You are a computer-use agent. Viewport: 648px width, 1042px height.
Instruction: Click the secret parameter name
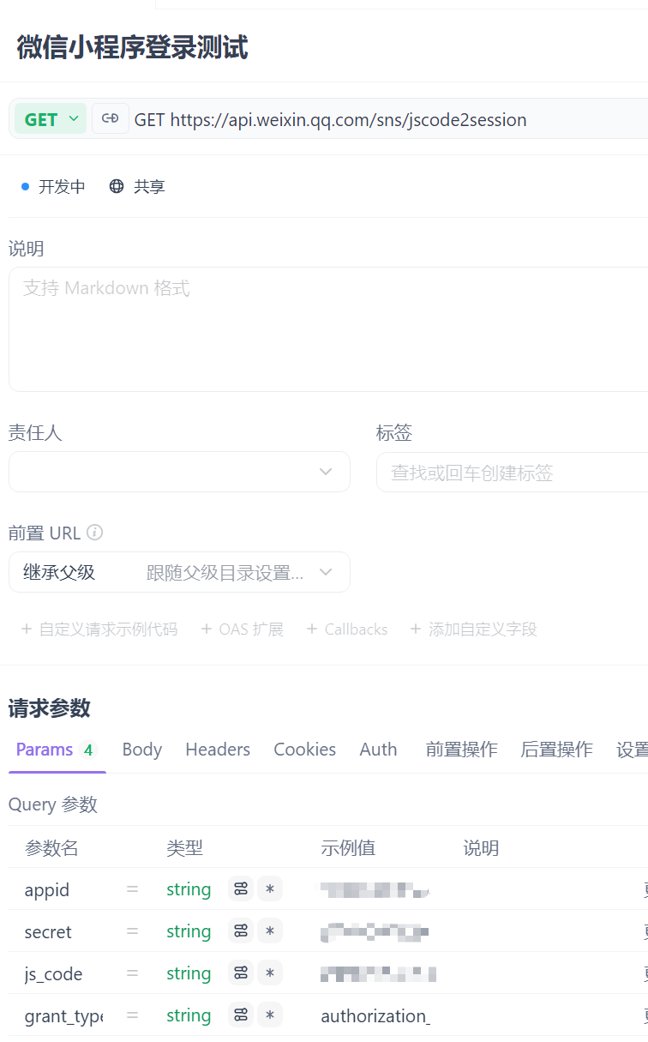point(48,932)
